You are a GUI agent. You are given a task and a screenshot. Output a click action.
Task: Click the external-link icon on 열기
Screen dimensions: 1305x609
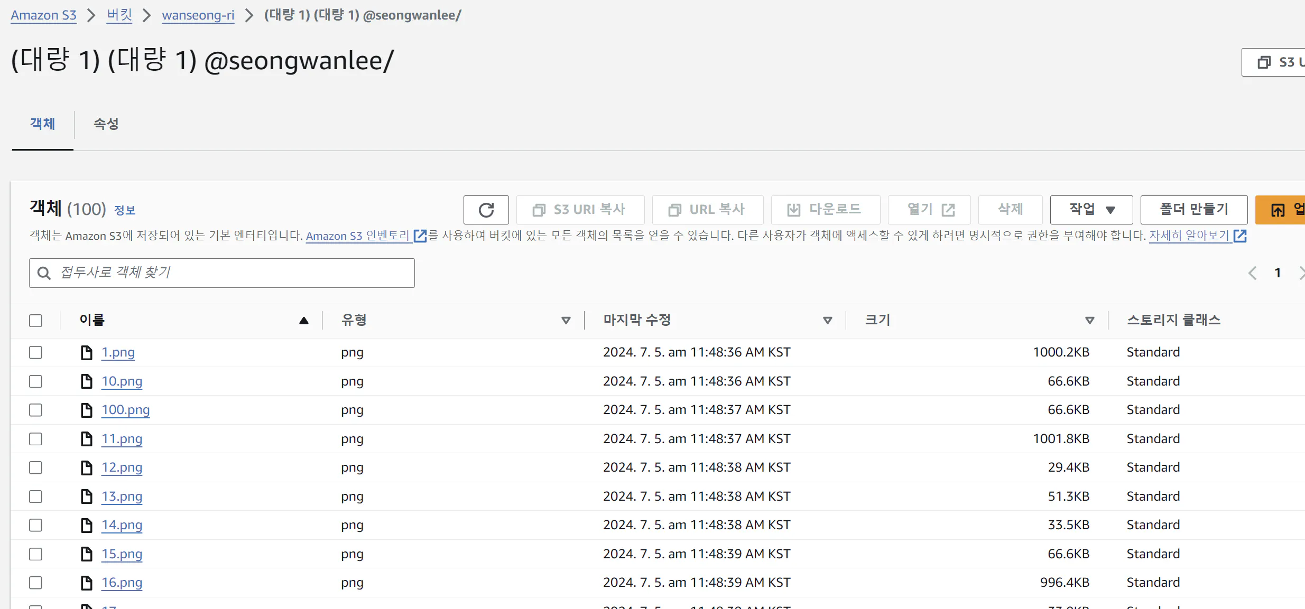point(949,210)
